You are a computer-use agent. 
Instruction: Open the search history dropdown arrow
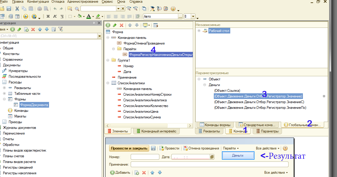(118, 9)
